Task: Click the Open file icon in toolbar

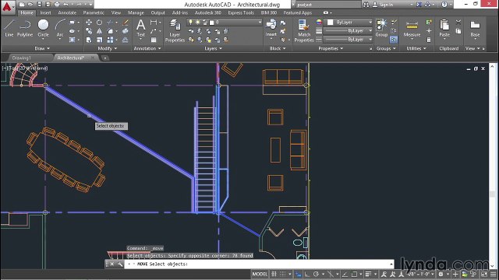Action: pyautogui.click(x=30, y=5)
